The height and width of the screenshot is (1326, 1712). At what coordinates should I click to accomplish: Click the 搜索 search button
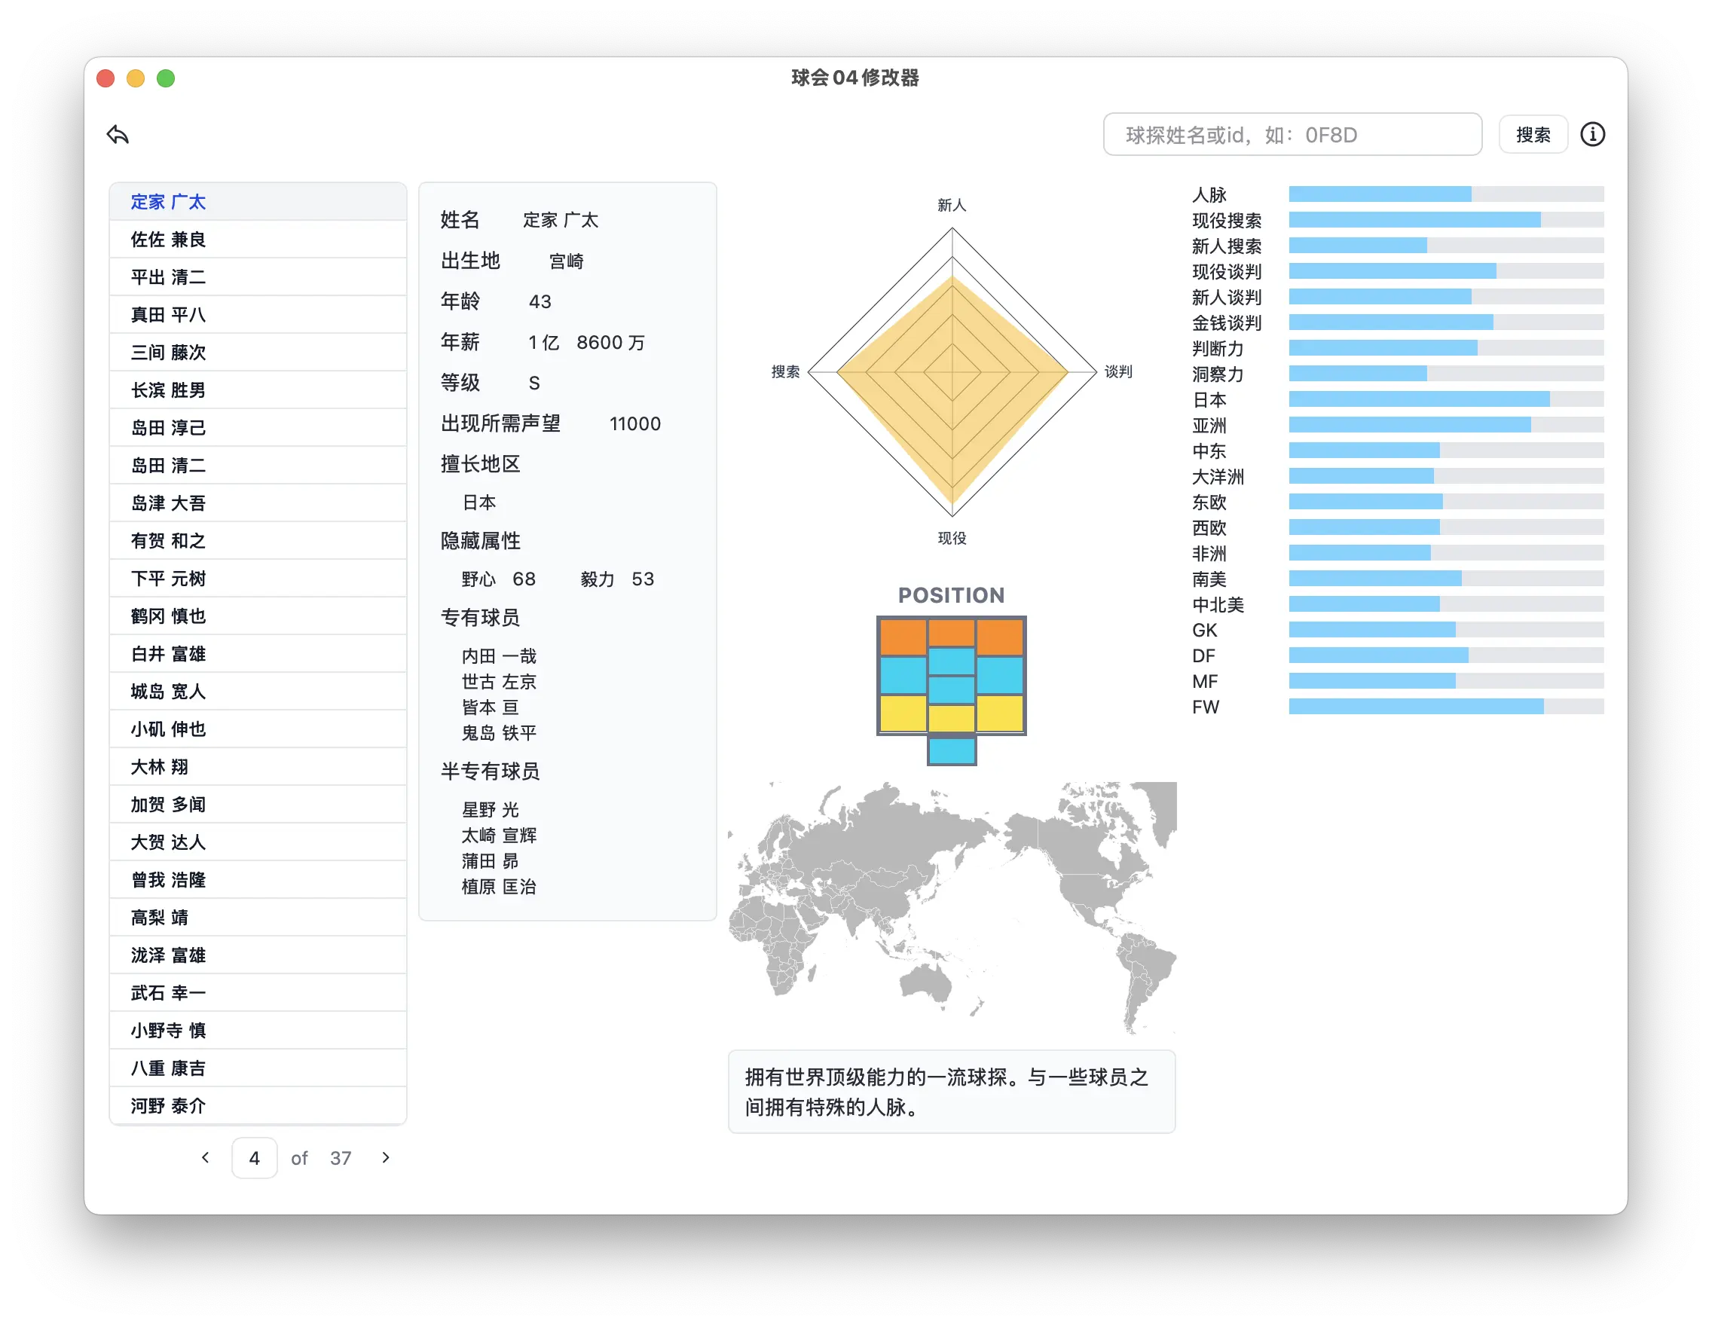(1533, 134)
